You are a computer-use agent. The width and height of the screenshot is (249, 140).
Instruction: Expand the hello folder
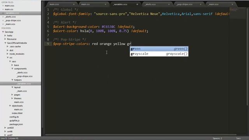[5, 35]
